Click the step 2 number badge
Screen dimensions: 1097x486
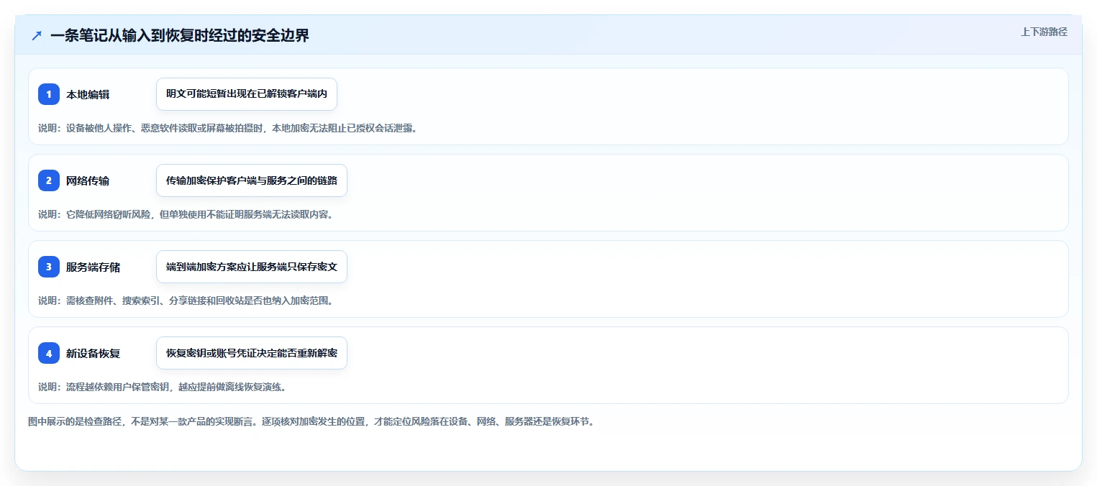tap(49, 180)
